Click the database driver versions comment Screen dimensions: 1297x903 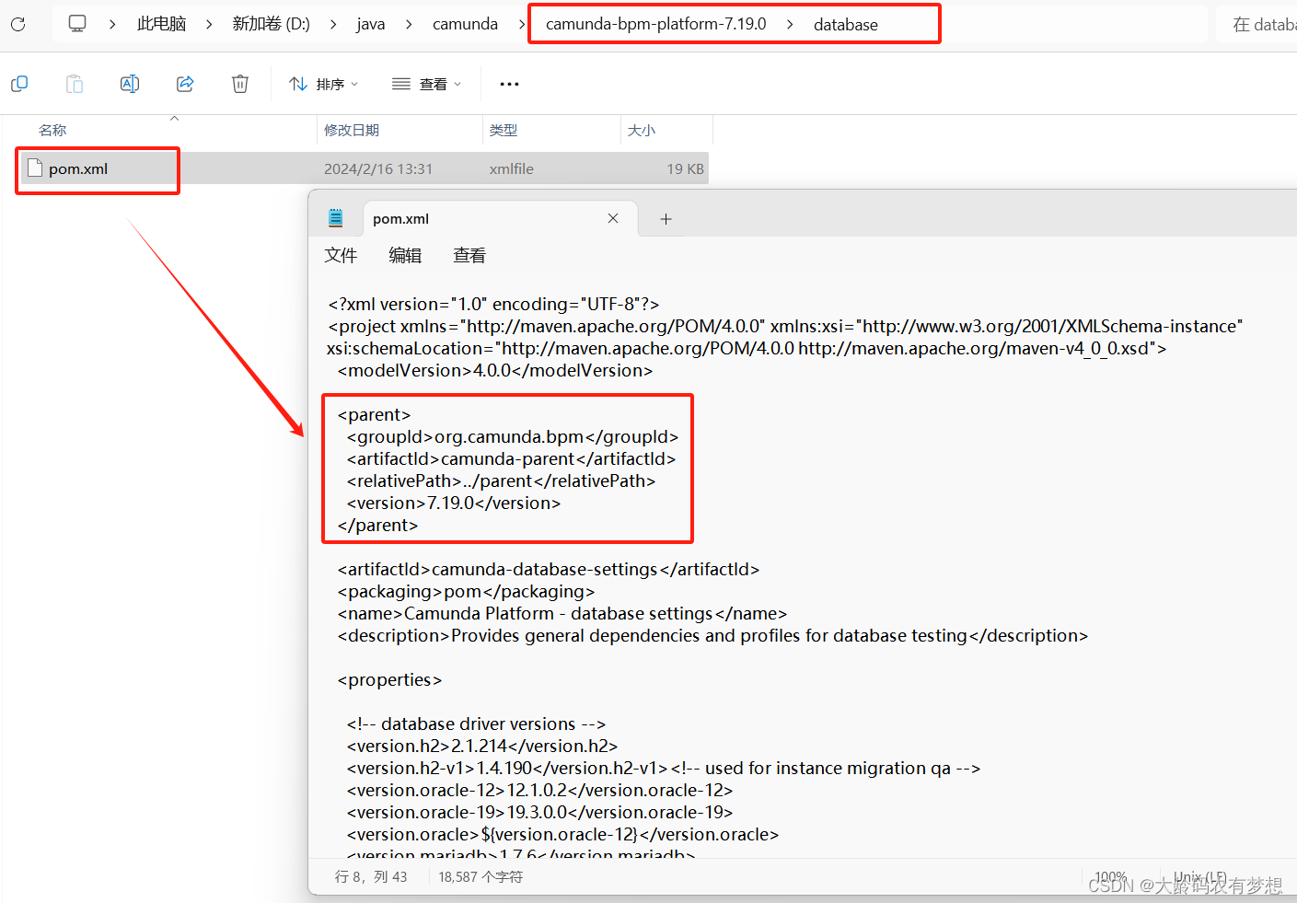(476, 724)
